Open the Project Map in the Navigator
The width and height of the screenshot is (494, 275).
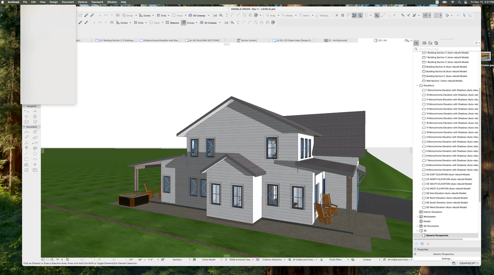pos(416,43)
